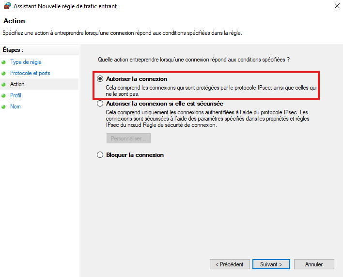Navigate to the Nom step
This screenshot has height=277, width=343.
[16, 107]
